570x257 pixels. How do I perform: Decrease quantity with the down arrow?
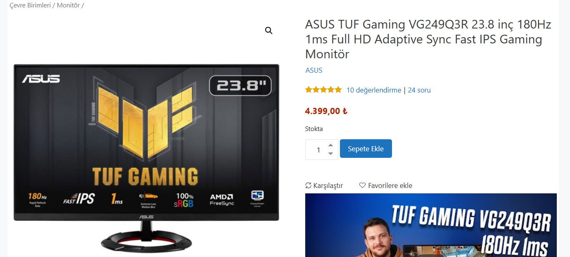[x=330, y=154]
